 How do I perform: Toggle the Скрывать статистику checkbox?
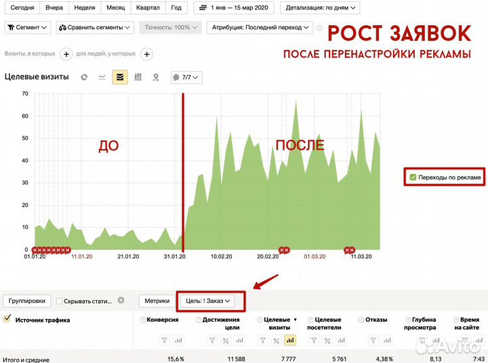59,301
